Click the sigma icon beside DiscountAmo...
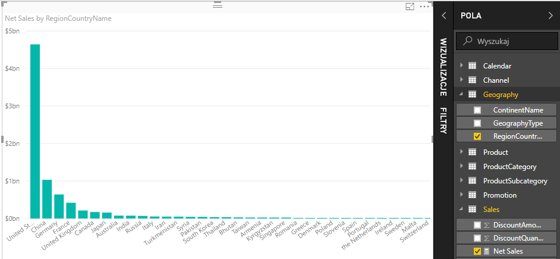560x259 pixels. pos(486,225)
